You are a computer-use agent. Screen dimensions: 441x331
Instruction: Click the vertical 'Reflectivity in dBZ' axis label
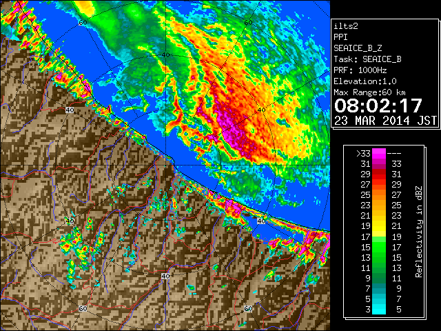(x=419, y=232)
